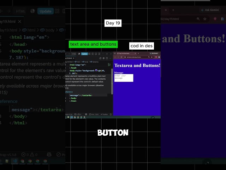Click the Update button in the inset VS Code window
Screen dimensions: 226x170
pos(84,54)
